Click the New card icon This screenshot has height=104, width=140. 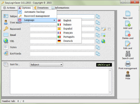[x=128, y=13]
